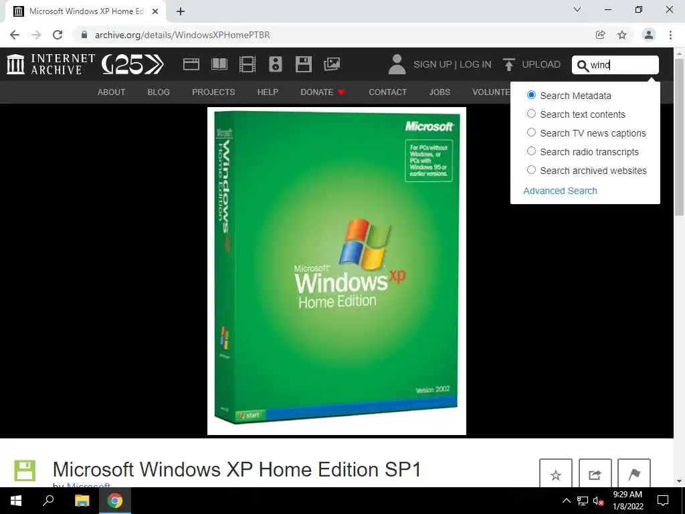Go back to previous page
685x514 pixels.
tap(15, 35)
